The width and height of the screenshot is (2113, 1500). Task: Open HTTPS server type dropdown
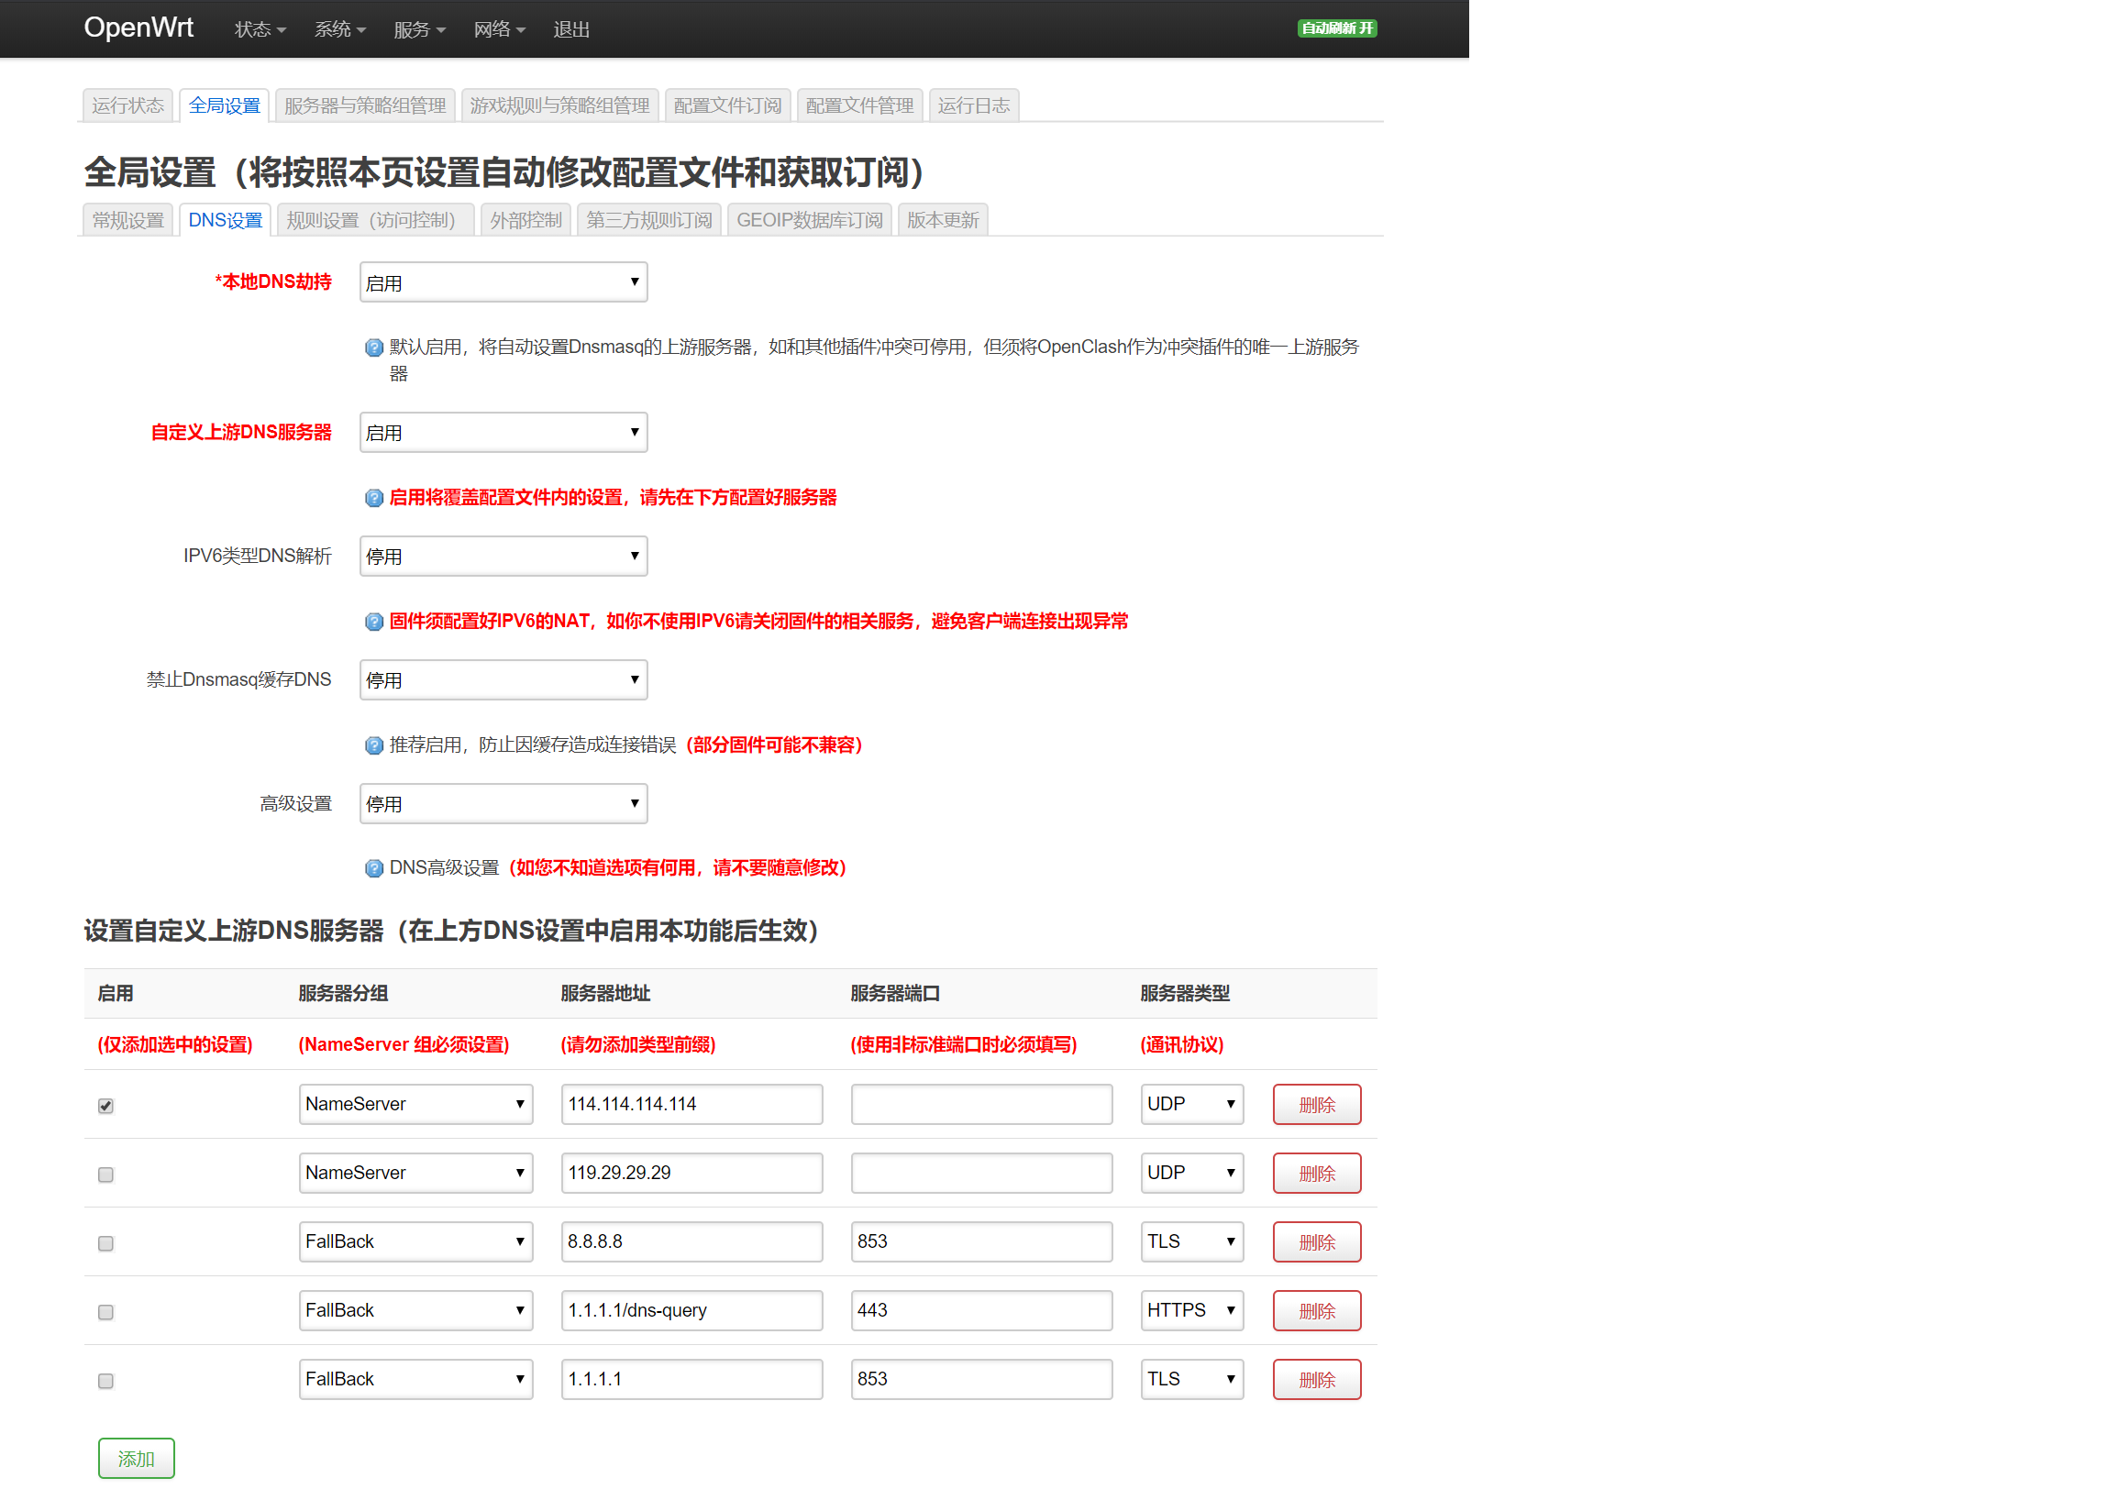click(1191, 1309)
